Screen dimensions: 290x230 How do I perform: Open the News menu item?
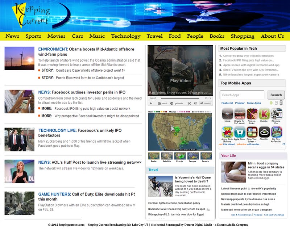[x=12, y=36]
